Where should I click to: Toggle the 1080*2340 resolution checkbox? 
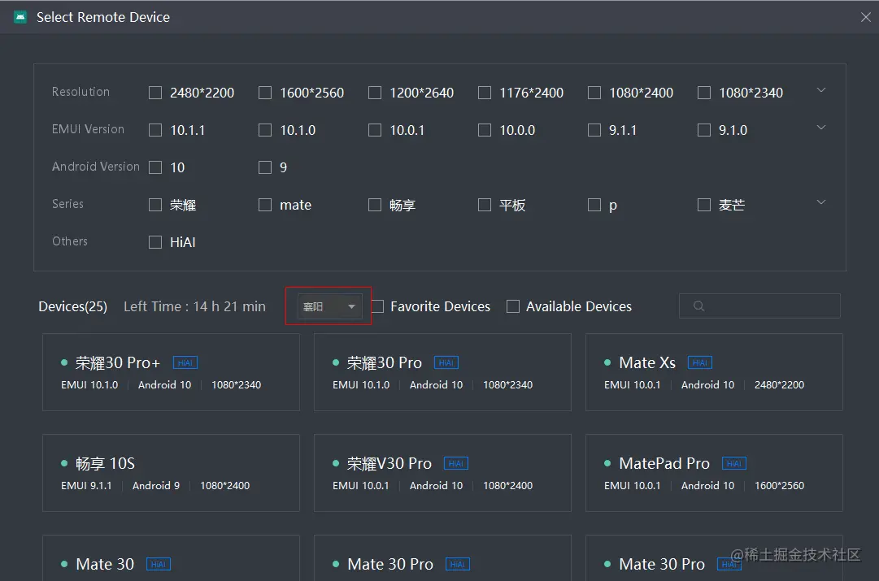704,93
